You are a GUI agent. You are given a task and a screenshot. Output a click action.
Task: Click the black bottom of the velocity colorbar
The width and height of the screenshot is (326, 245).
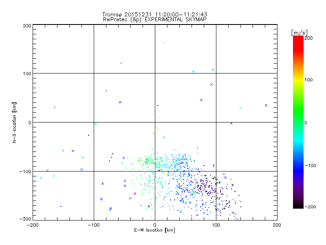click(x=298, y=206)
